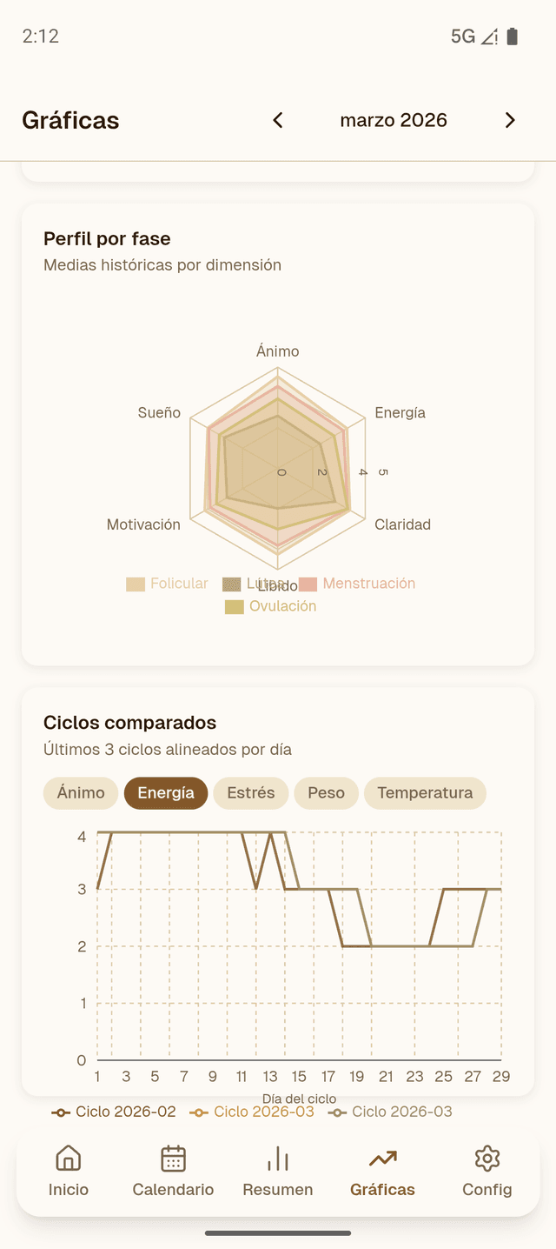Open the Inicio home screen
Viewport: 556px width, 1249px height.
68,1170
